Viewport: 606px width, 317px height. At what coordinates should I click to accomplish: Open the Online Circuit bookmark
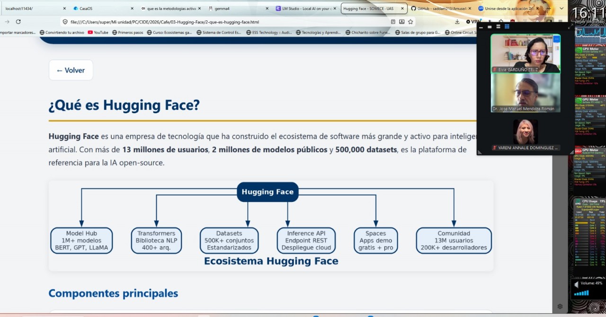pos(460,33)
